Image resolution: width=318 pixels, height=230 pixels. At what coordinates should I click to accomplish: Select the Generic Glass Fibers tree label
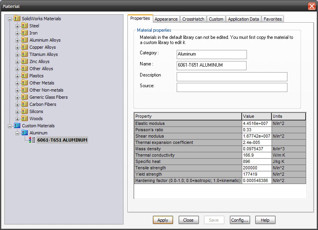click(48, 97)
